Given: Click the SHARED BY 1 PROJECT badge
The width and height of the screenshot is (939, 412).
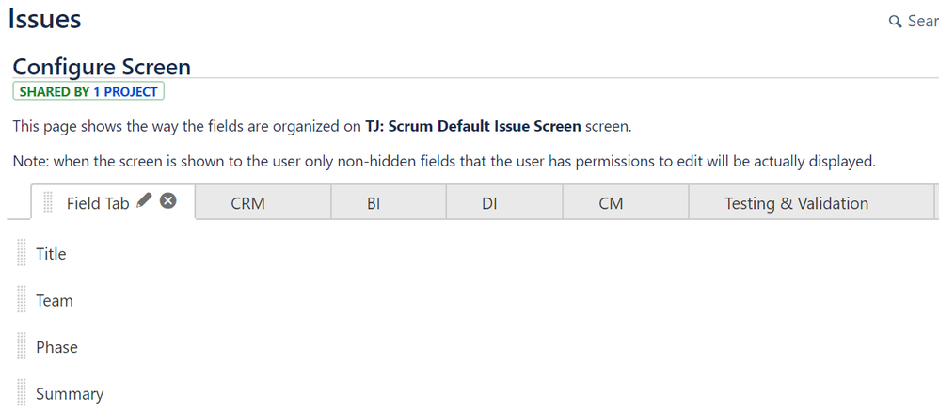Looking at the screenshot, I should (x=88, y=91).
